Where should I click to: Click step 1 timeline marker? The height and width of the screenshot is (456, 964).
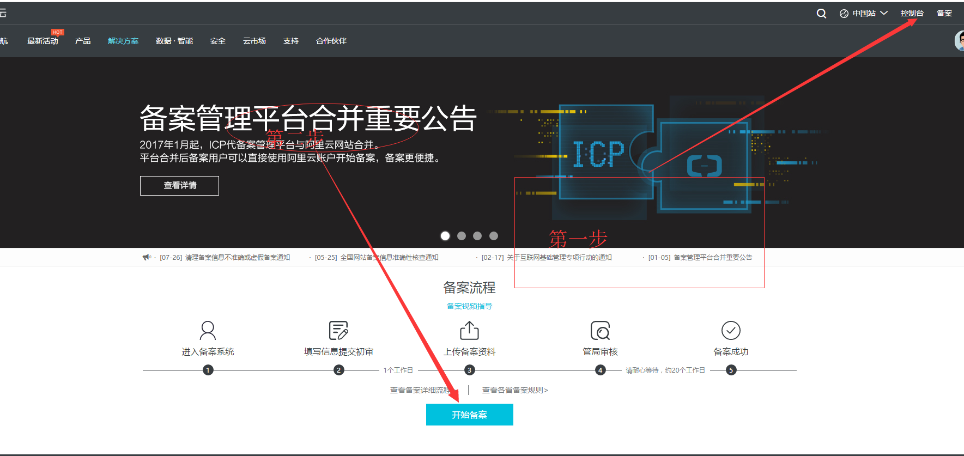pos(208,370)
